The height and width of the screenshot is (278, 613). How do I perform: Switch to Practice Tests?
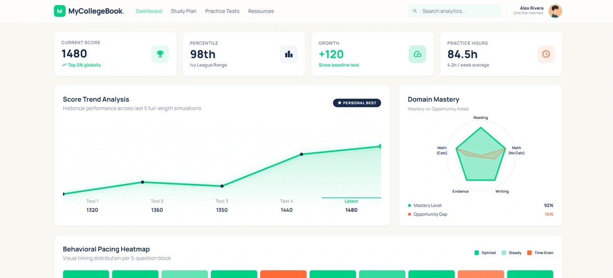(222, 11)
